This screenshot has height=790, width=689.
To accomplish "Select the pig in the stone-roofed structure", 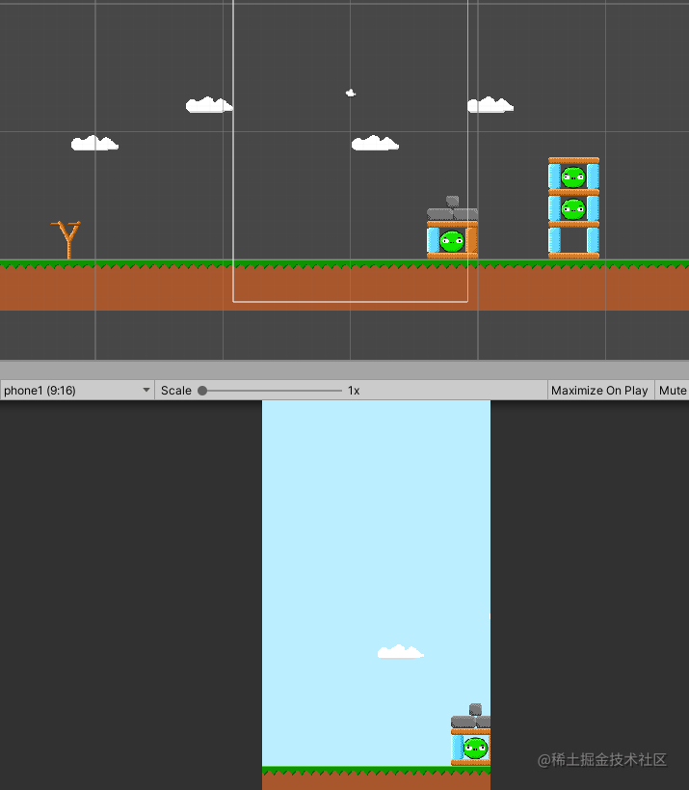I will (x=451, y=241).
